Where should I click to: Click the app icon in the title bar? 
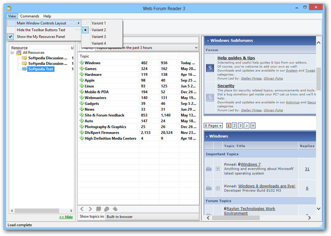(9, 8)
